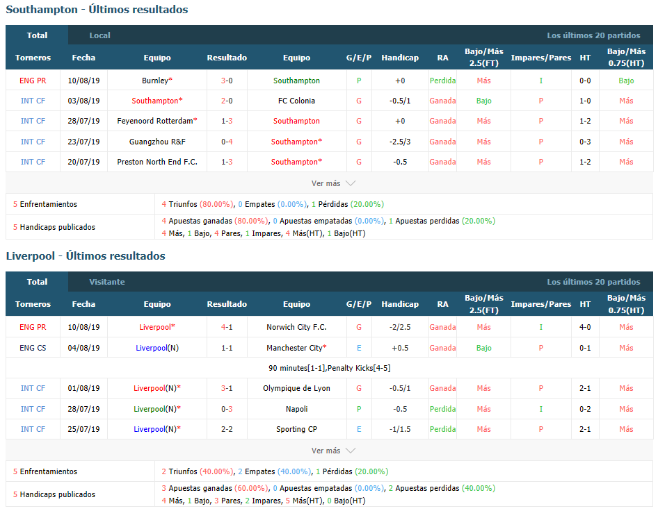
Task: Open Sporting CP team link
Action: 296,429
